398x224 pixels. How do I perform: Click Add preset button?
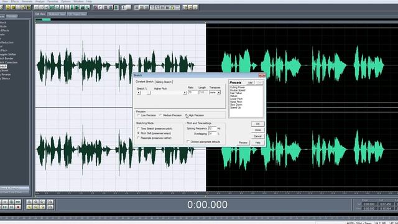(250, 83)
